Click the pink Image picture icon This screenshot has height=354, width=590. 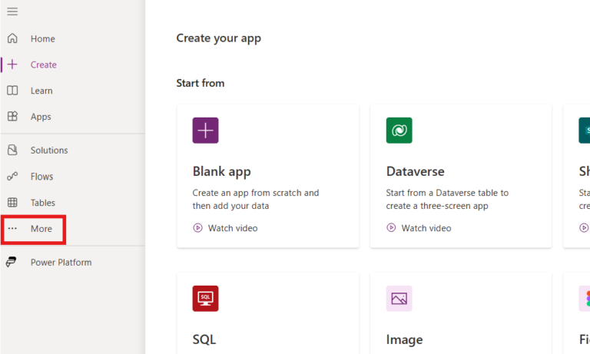[399, 298]
